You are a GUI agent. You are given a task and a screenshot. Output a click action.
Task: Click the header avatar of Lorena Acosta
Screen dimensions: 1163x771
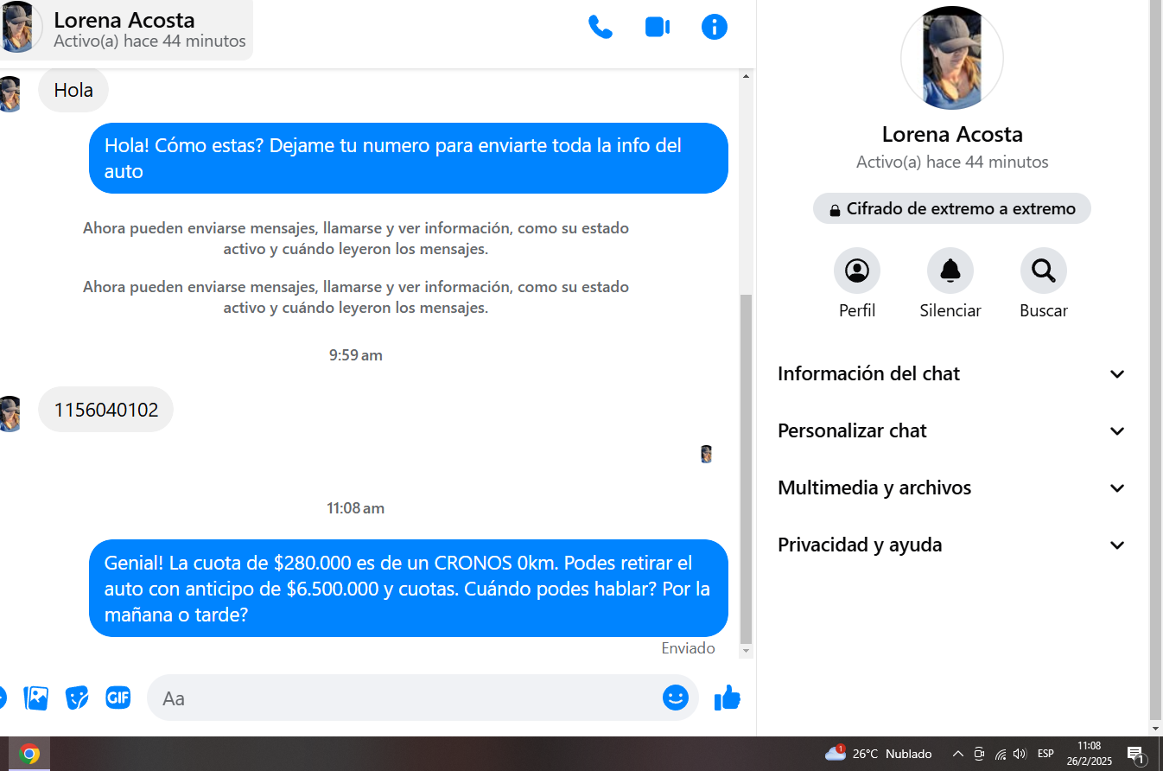(x=17, y=27)
